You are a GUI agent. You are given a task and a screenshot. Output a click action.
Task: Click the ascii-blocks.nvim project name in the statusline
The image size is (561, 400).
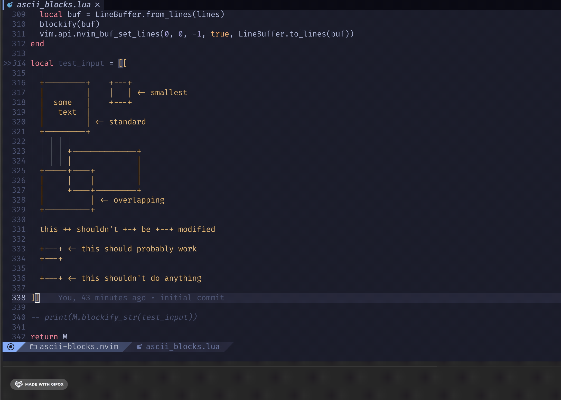79,347
